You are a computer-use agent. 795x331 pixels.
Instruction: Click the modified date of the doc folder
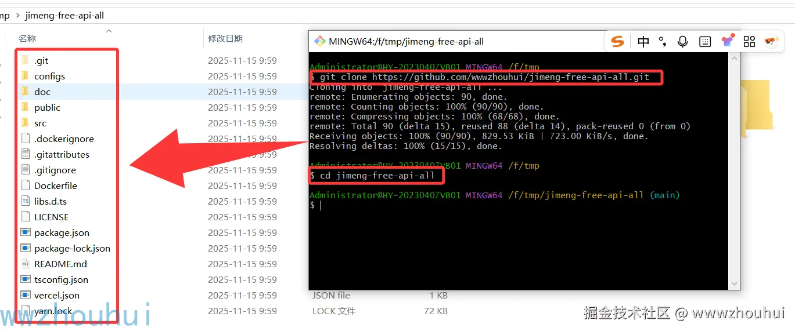pos(242,92)
